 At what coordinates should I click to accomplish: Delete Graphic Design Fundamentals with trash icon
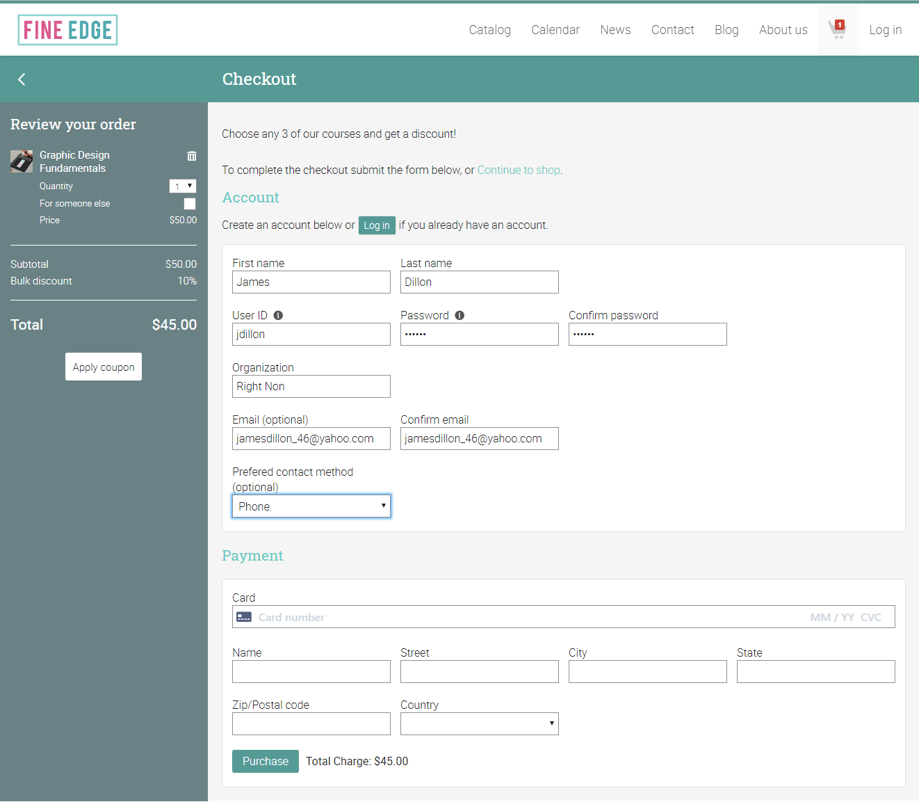tap(192, 156)
